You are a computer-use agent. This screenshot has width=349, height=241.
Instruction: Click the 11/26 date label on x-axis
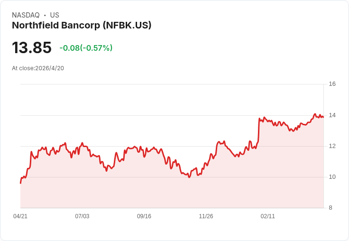(206, 216)
